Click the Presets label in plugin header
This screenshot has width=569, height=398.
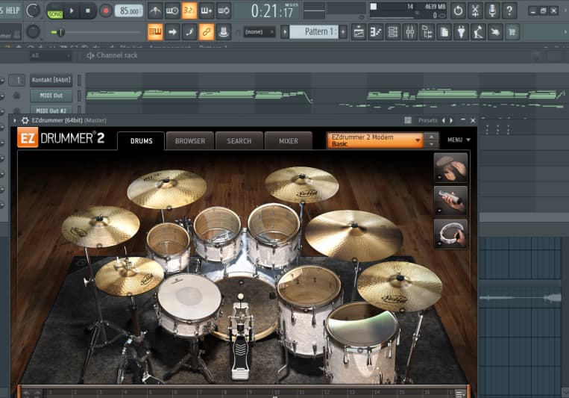point(428,120)
